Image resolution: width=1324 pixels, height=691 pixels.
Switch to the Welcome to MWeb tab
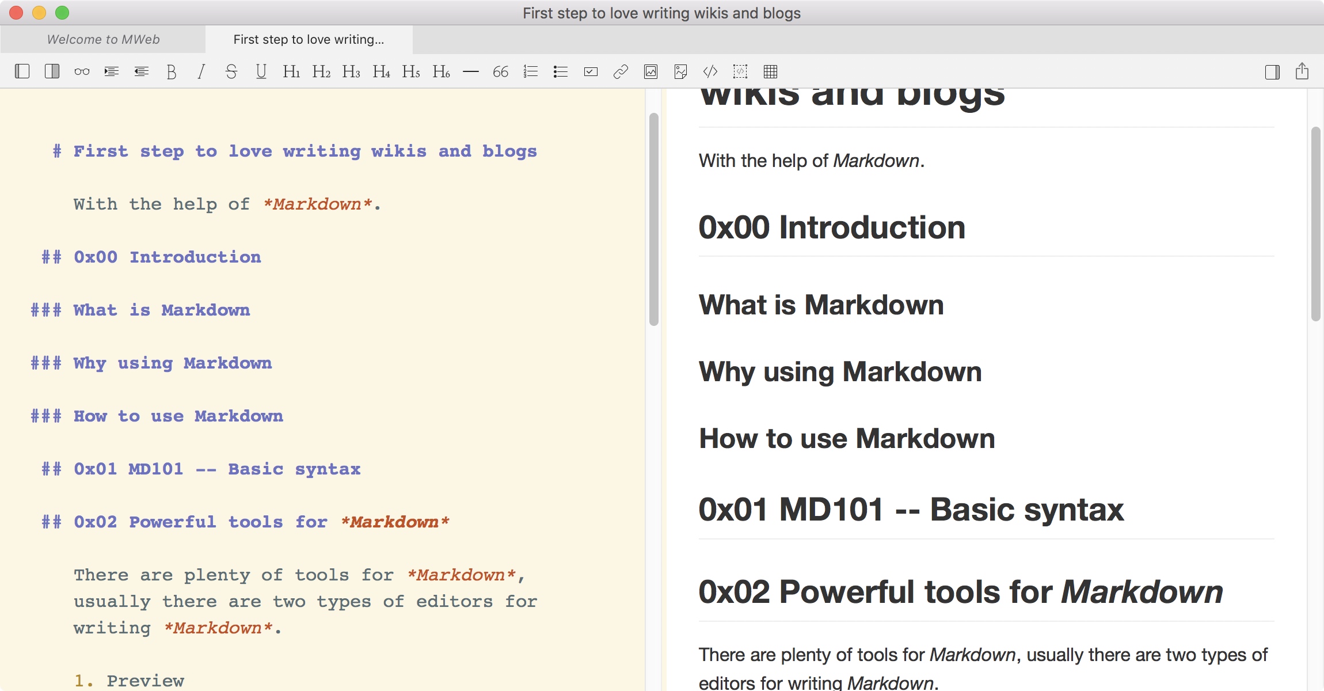click(x=103, y=39)
